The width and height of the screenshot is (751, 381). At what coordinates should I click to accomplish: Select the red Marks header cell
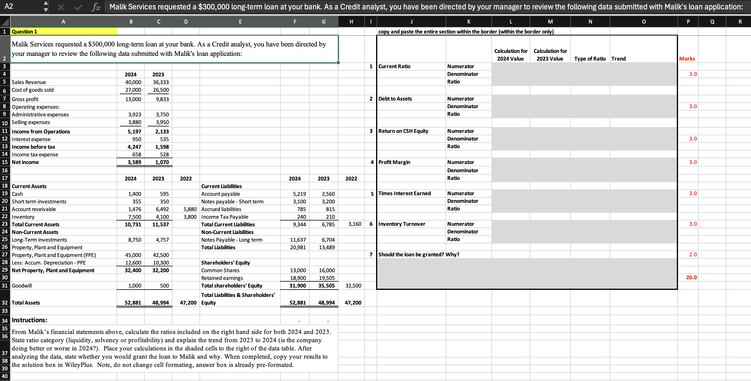pos(688,59)
